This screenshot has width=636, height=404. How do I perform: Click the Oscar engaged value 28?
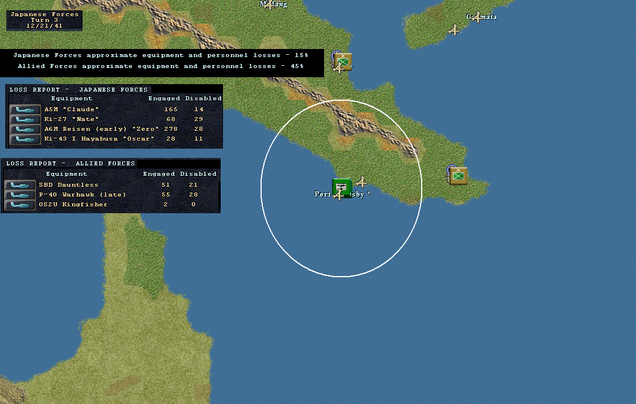coord(171,138)
